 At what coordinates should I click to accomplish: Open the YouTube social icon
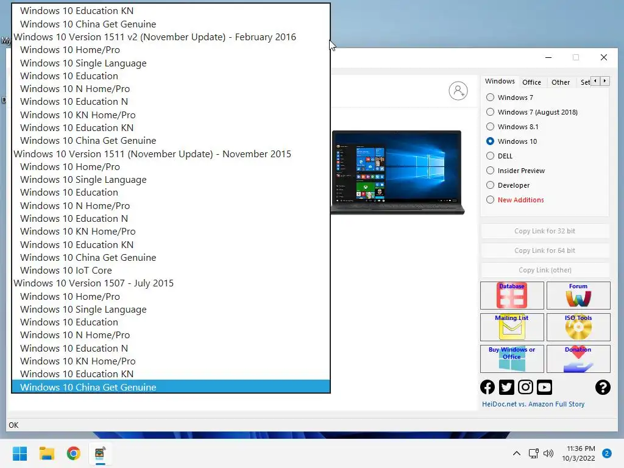tap(544, 387)
